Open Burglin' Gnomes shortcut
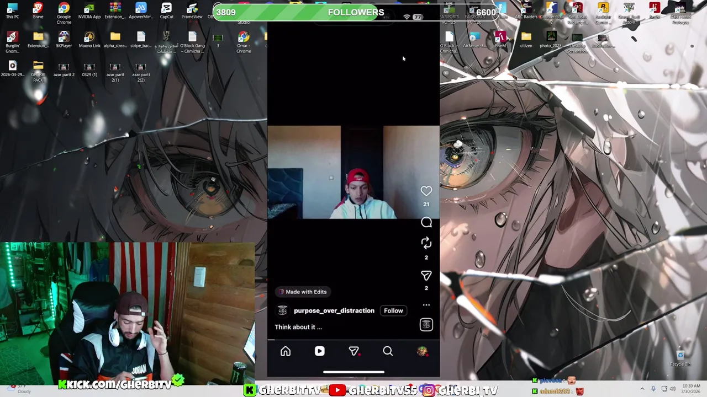The image size is (707, 397). [12, 42]
